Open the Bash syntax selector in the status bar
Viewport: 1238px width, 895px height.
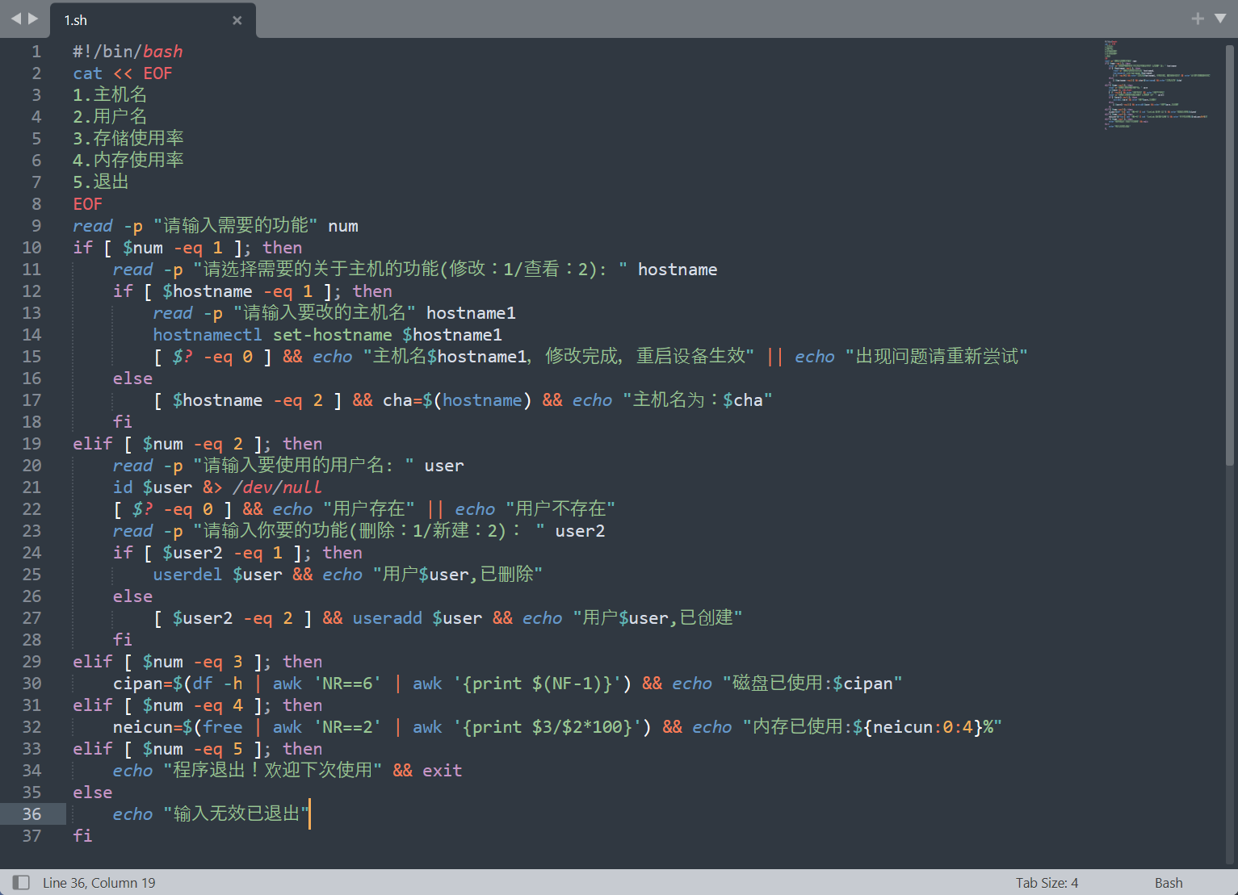point(1169,882)
